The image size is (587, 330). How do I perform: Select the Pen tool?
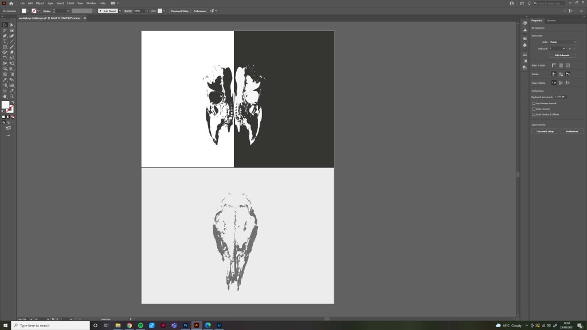coord(5,36)
